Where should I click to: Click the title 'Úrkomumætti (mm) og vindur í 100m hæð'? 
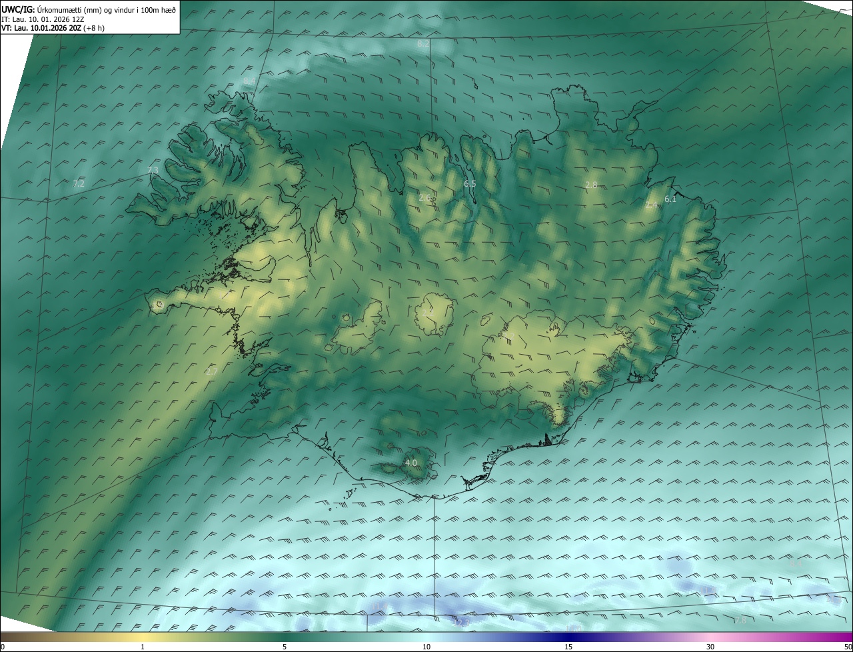(x=107, y=9)
